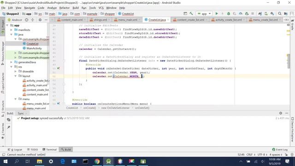The width and height of the screenshot is (295, 166).
Task: Open the AVD Manager device icon
Action: 266,13
